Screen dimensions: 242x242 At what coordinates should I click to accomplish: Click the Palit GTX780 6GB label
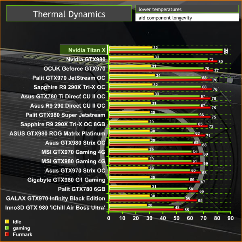(x=81, y=189)
